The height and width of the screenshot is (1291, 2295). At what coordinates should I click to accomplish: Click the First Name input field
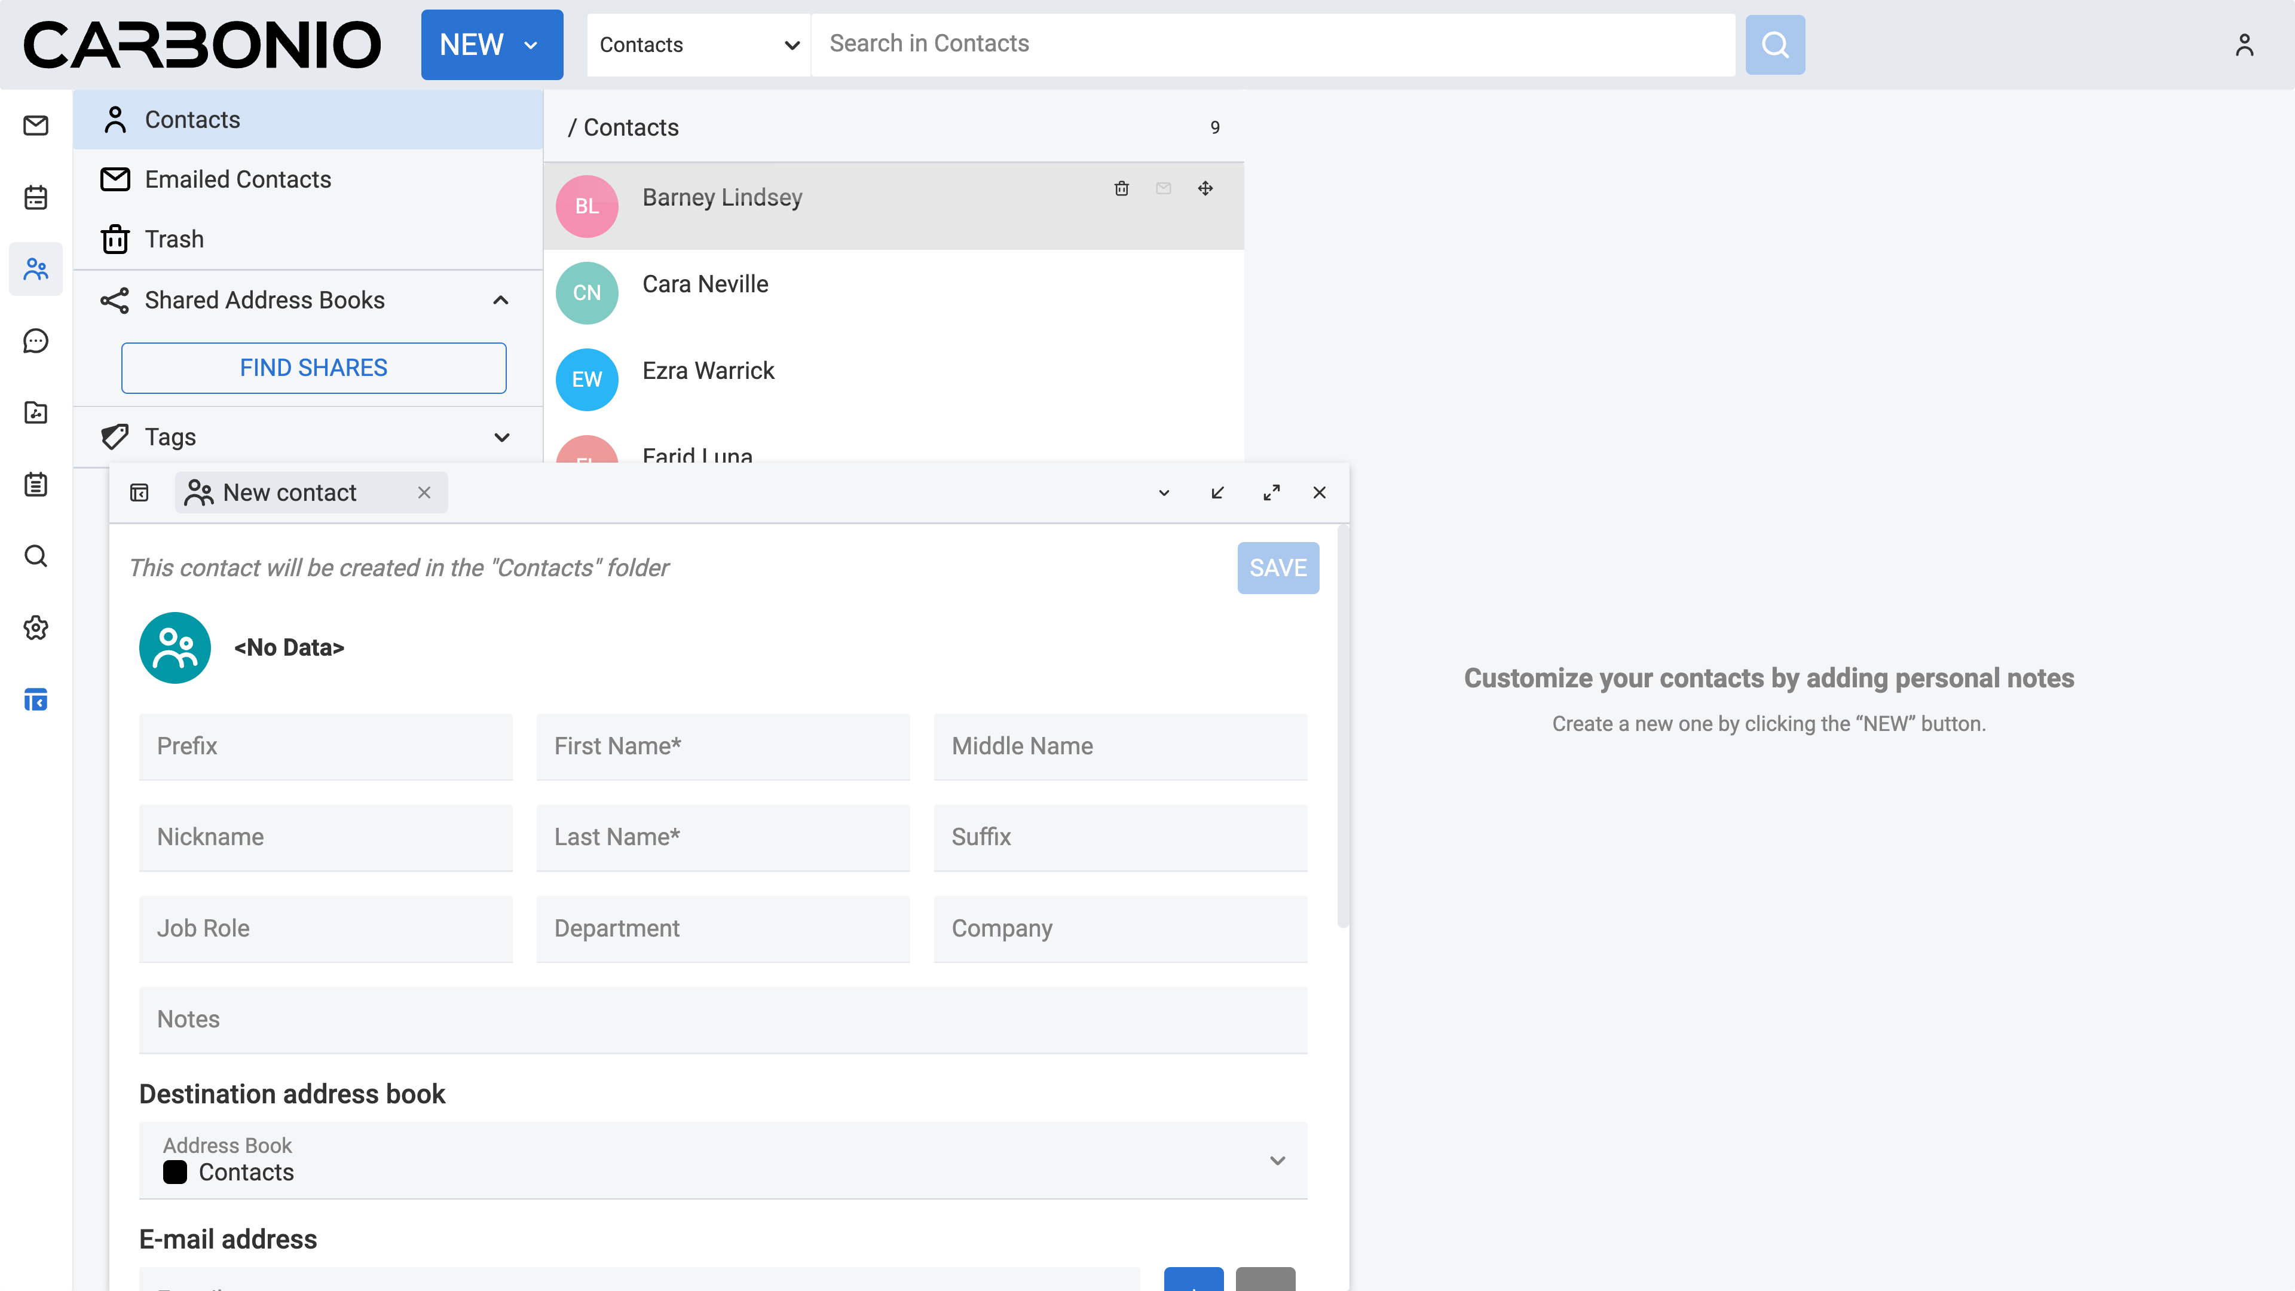click(723, 747)
